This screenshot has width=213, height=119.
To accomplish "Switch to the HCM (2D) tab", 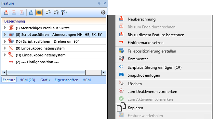I will (27, 80).
